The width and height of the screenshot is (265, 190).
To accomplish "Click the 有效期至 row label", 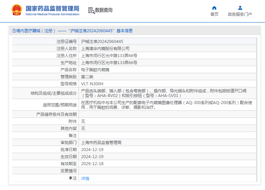I will point(69,164).
